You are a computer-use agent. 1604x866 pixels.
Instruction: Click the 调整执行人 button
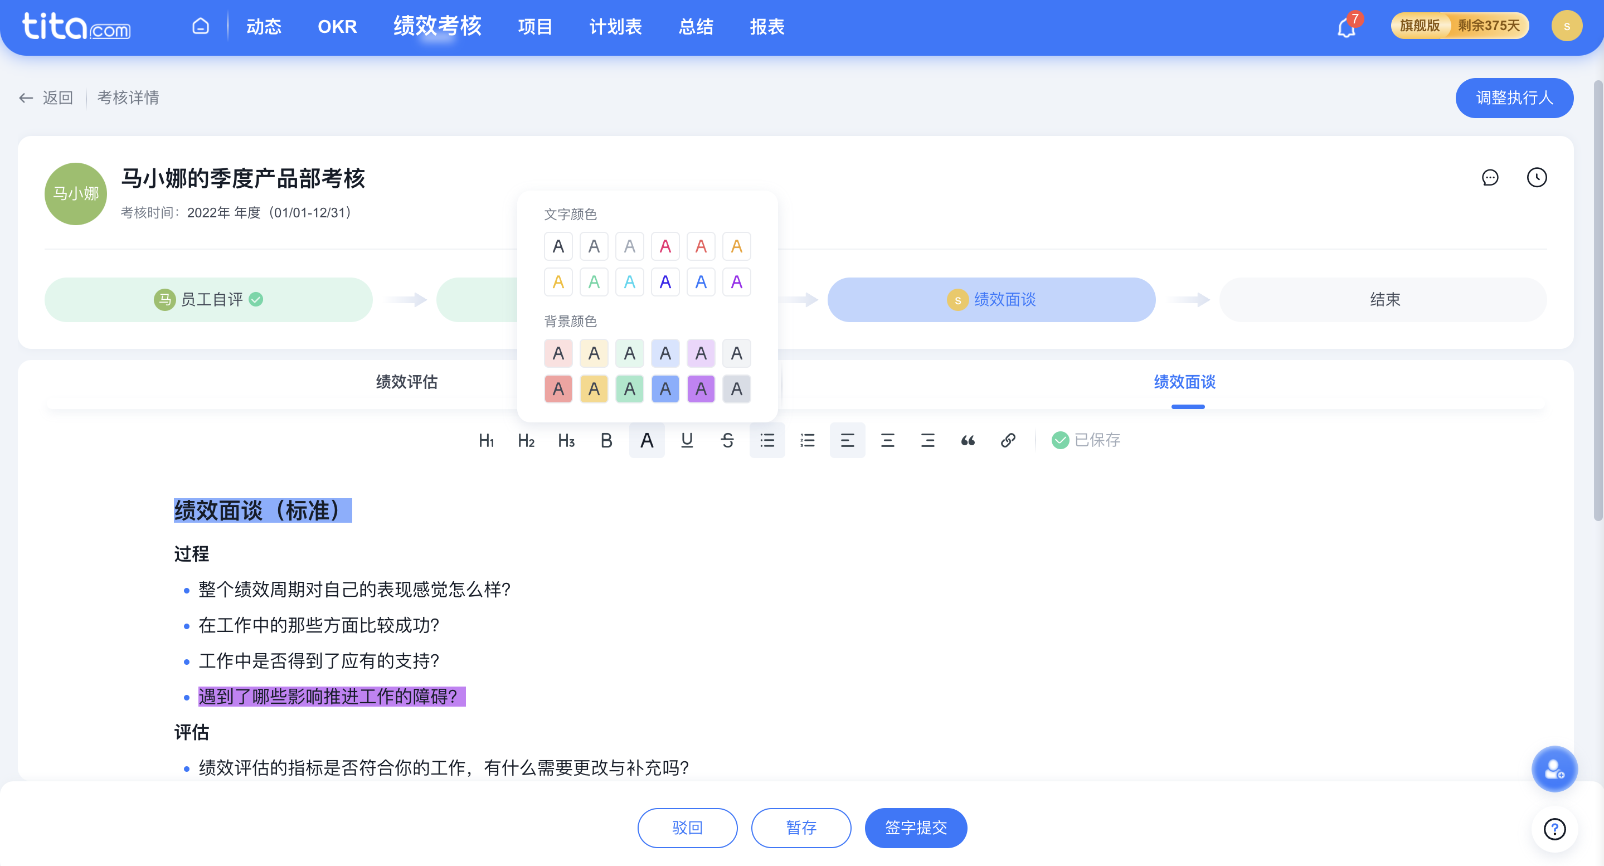[x=1514, y=98]
